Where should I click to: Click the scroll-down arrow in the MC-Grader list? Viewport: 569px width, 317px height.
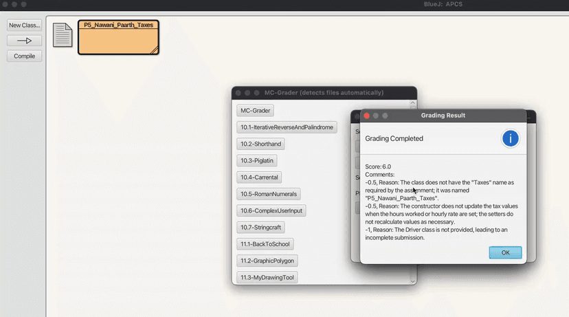[413, 281]
